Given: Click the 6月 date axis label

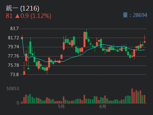Looking at the screenshot, I should point(103,106).
